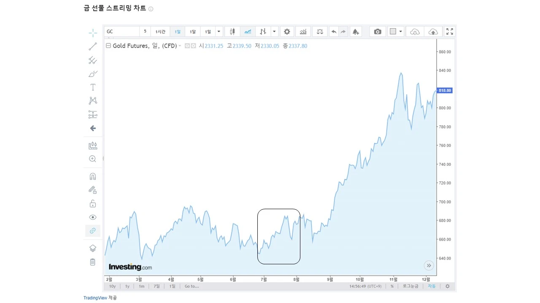Click the chart layout square swatch

[x=393, y=32]
